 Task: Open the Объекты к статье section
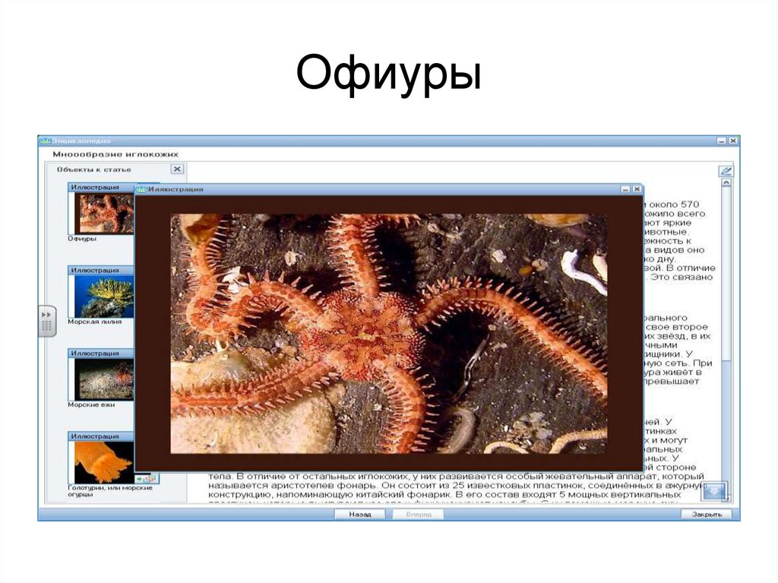click(x=95, y=170)
